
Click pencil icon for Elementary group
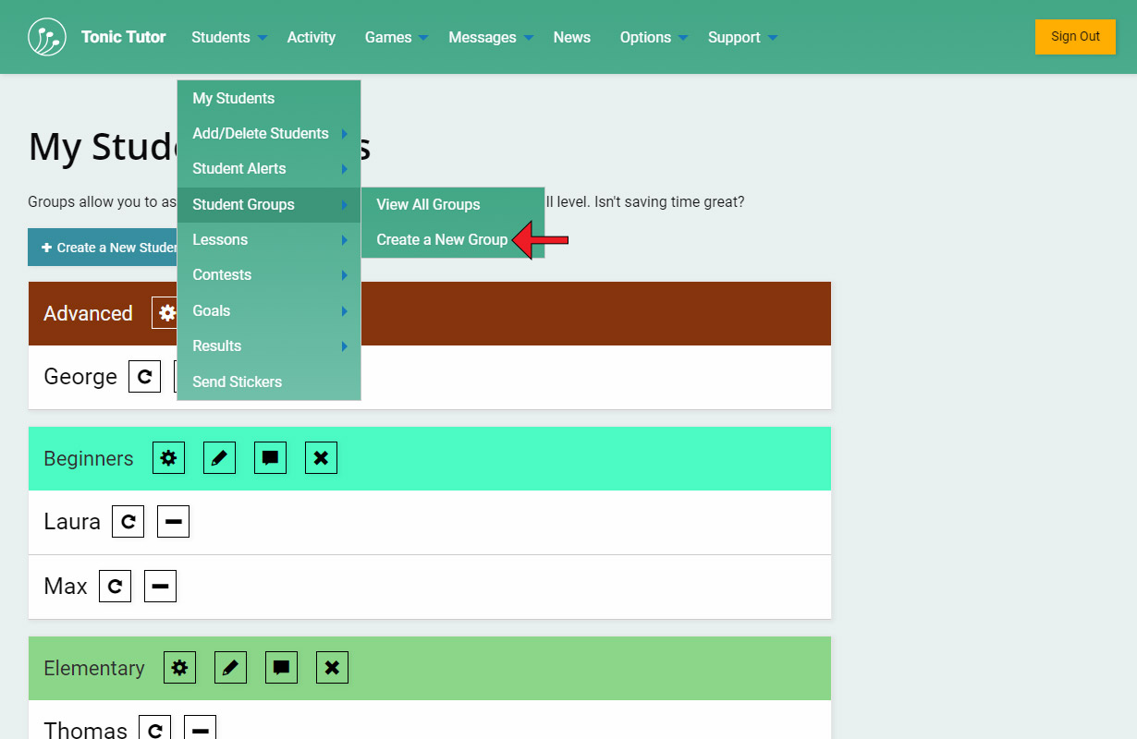tap(230, 668)
